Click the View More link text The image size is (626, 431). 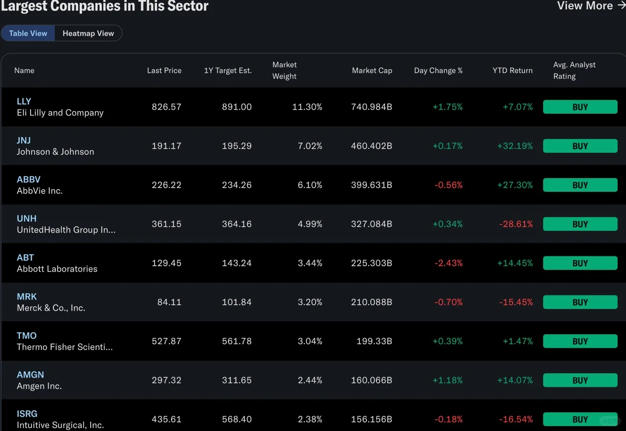click(585, 5)
